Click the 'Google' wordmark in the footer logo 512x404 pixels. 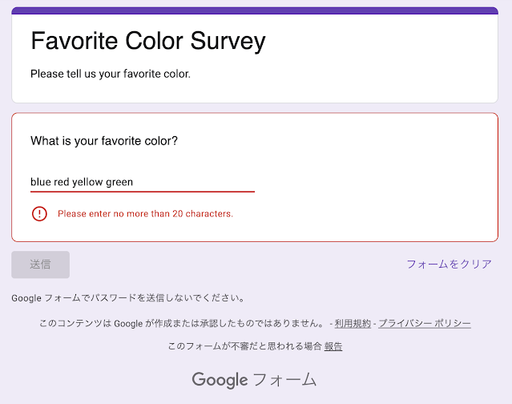click(220, 379)
